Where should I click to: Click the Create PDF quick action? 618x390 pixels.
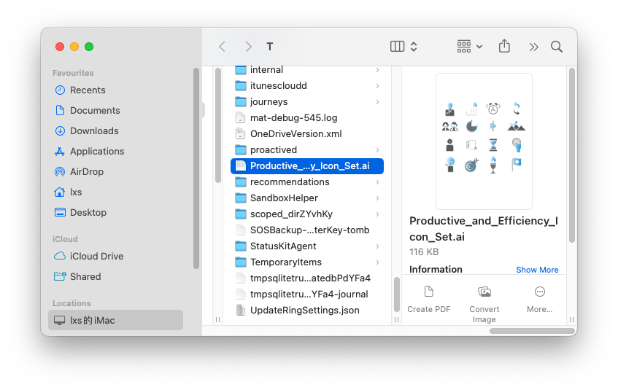(429, 299)
